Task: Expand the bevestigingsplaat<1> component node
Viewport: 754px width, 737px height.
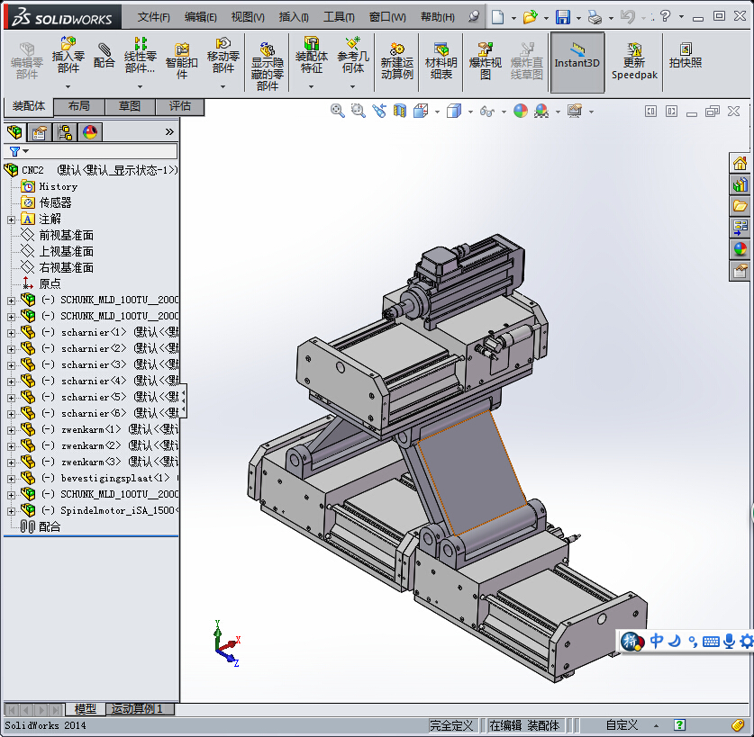Action: (x=11, y=479)
